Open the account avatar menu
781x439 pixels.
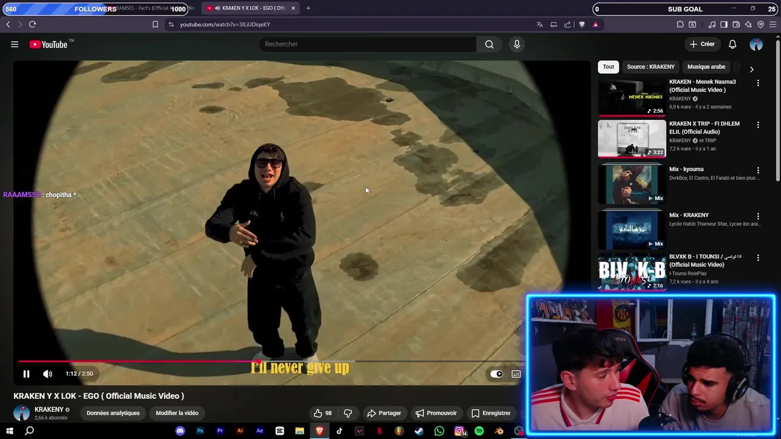[x=756, y=44]
